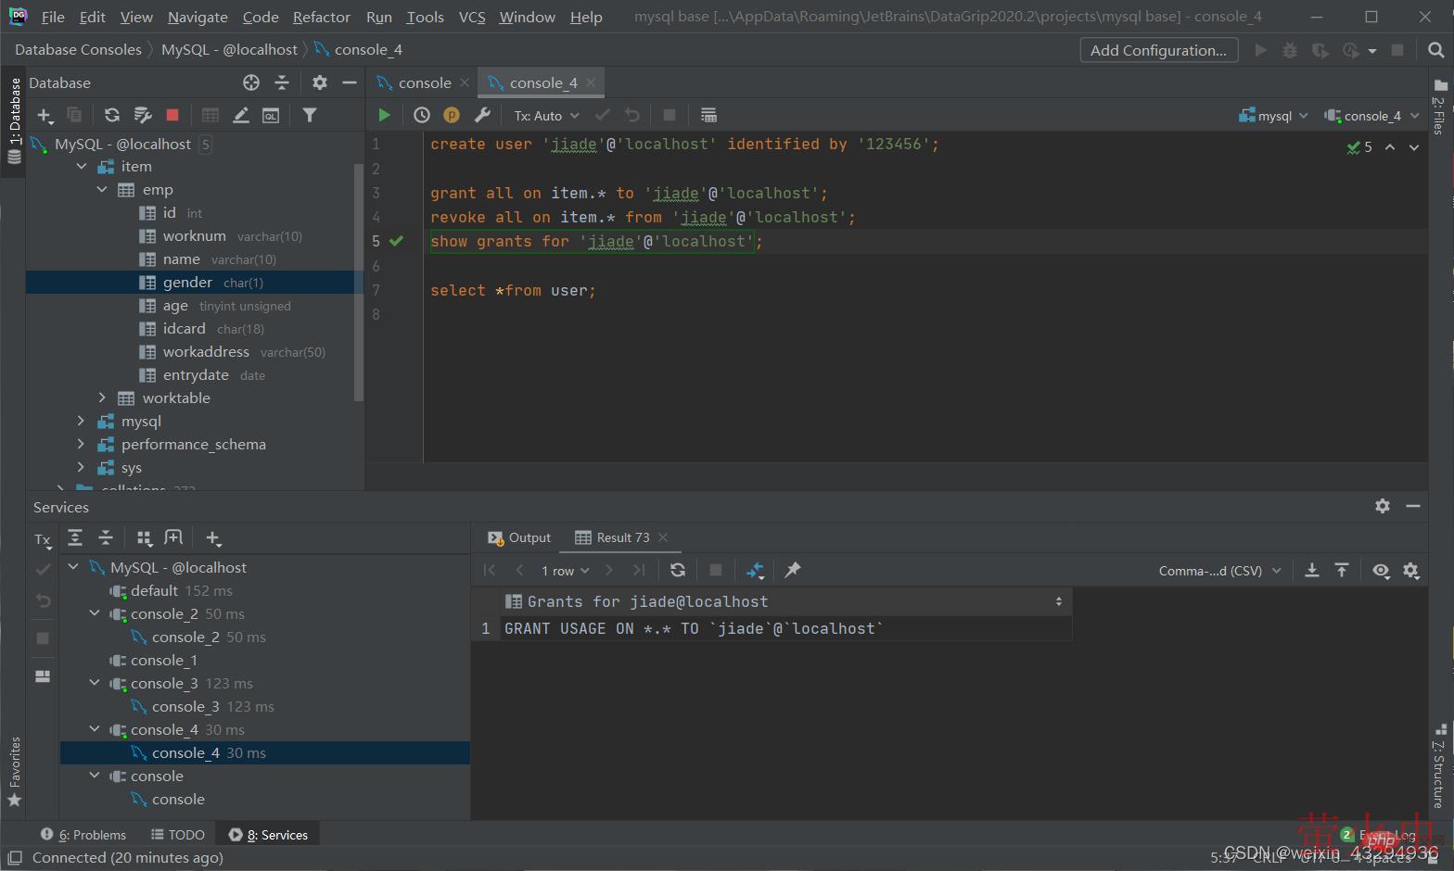Open the Navigate menu

(198, 17)
